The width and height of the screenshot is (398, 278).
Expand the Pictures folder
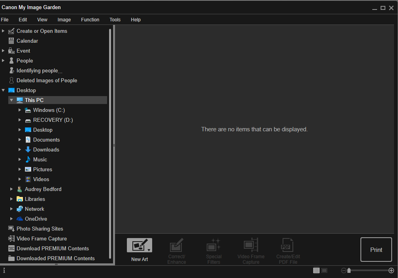pyautogui.click(x=20, y=169)
